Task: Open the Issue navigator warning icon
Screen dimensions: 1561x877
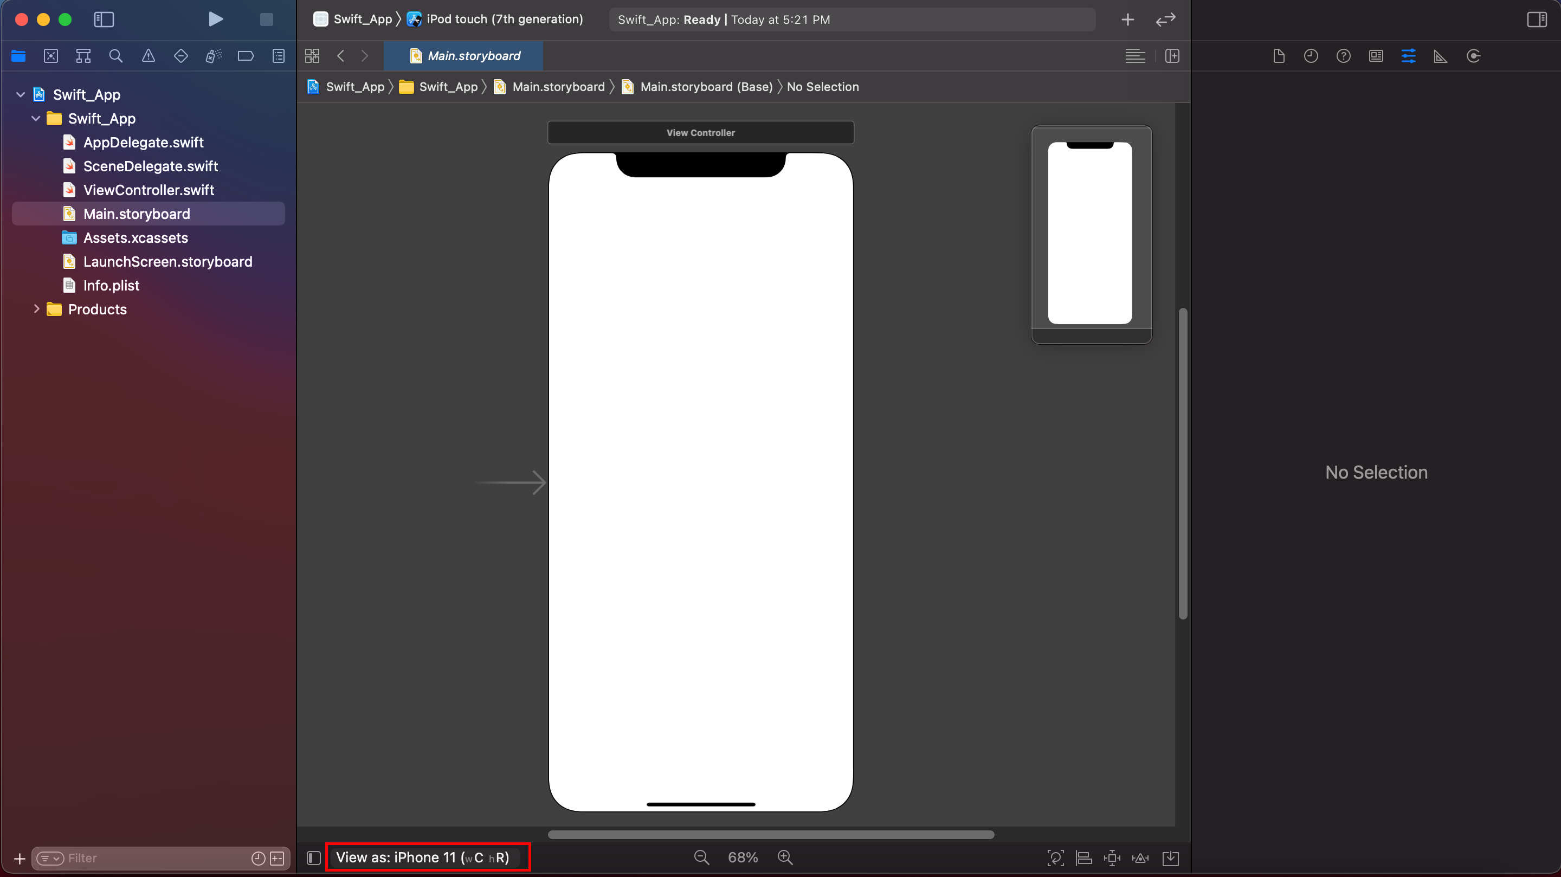Action: 149,56
